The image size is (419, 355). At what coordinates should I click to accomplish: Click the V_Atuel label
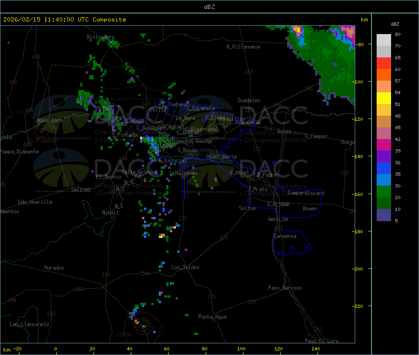(239, 173)
